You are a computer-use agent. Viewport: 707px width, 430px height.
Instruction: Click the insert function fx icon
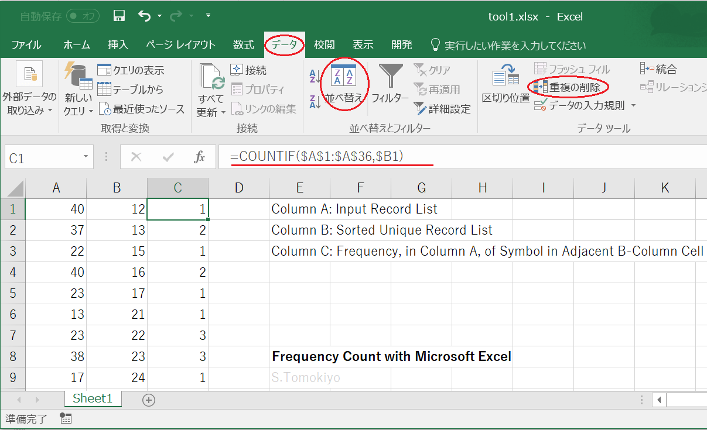point(200,157)
